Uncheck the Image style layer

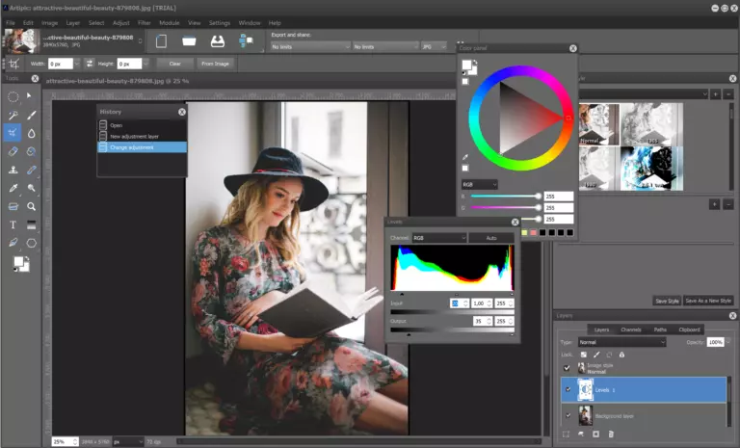click(568, 367)
